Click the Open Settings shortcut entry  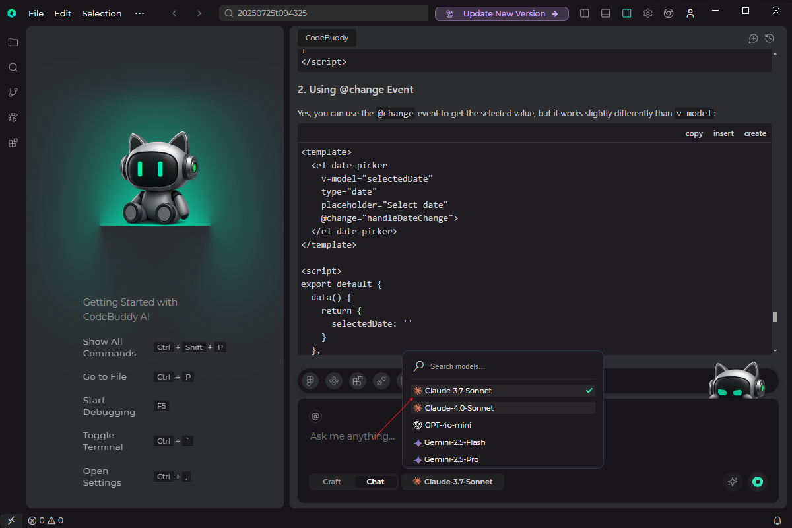point(137,477)
